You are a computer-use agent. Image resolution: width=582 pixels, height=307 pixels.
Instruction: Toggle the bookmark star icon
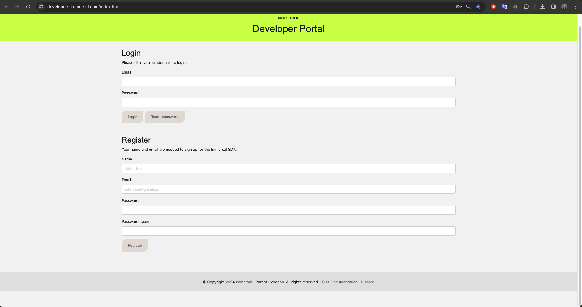478,7
